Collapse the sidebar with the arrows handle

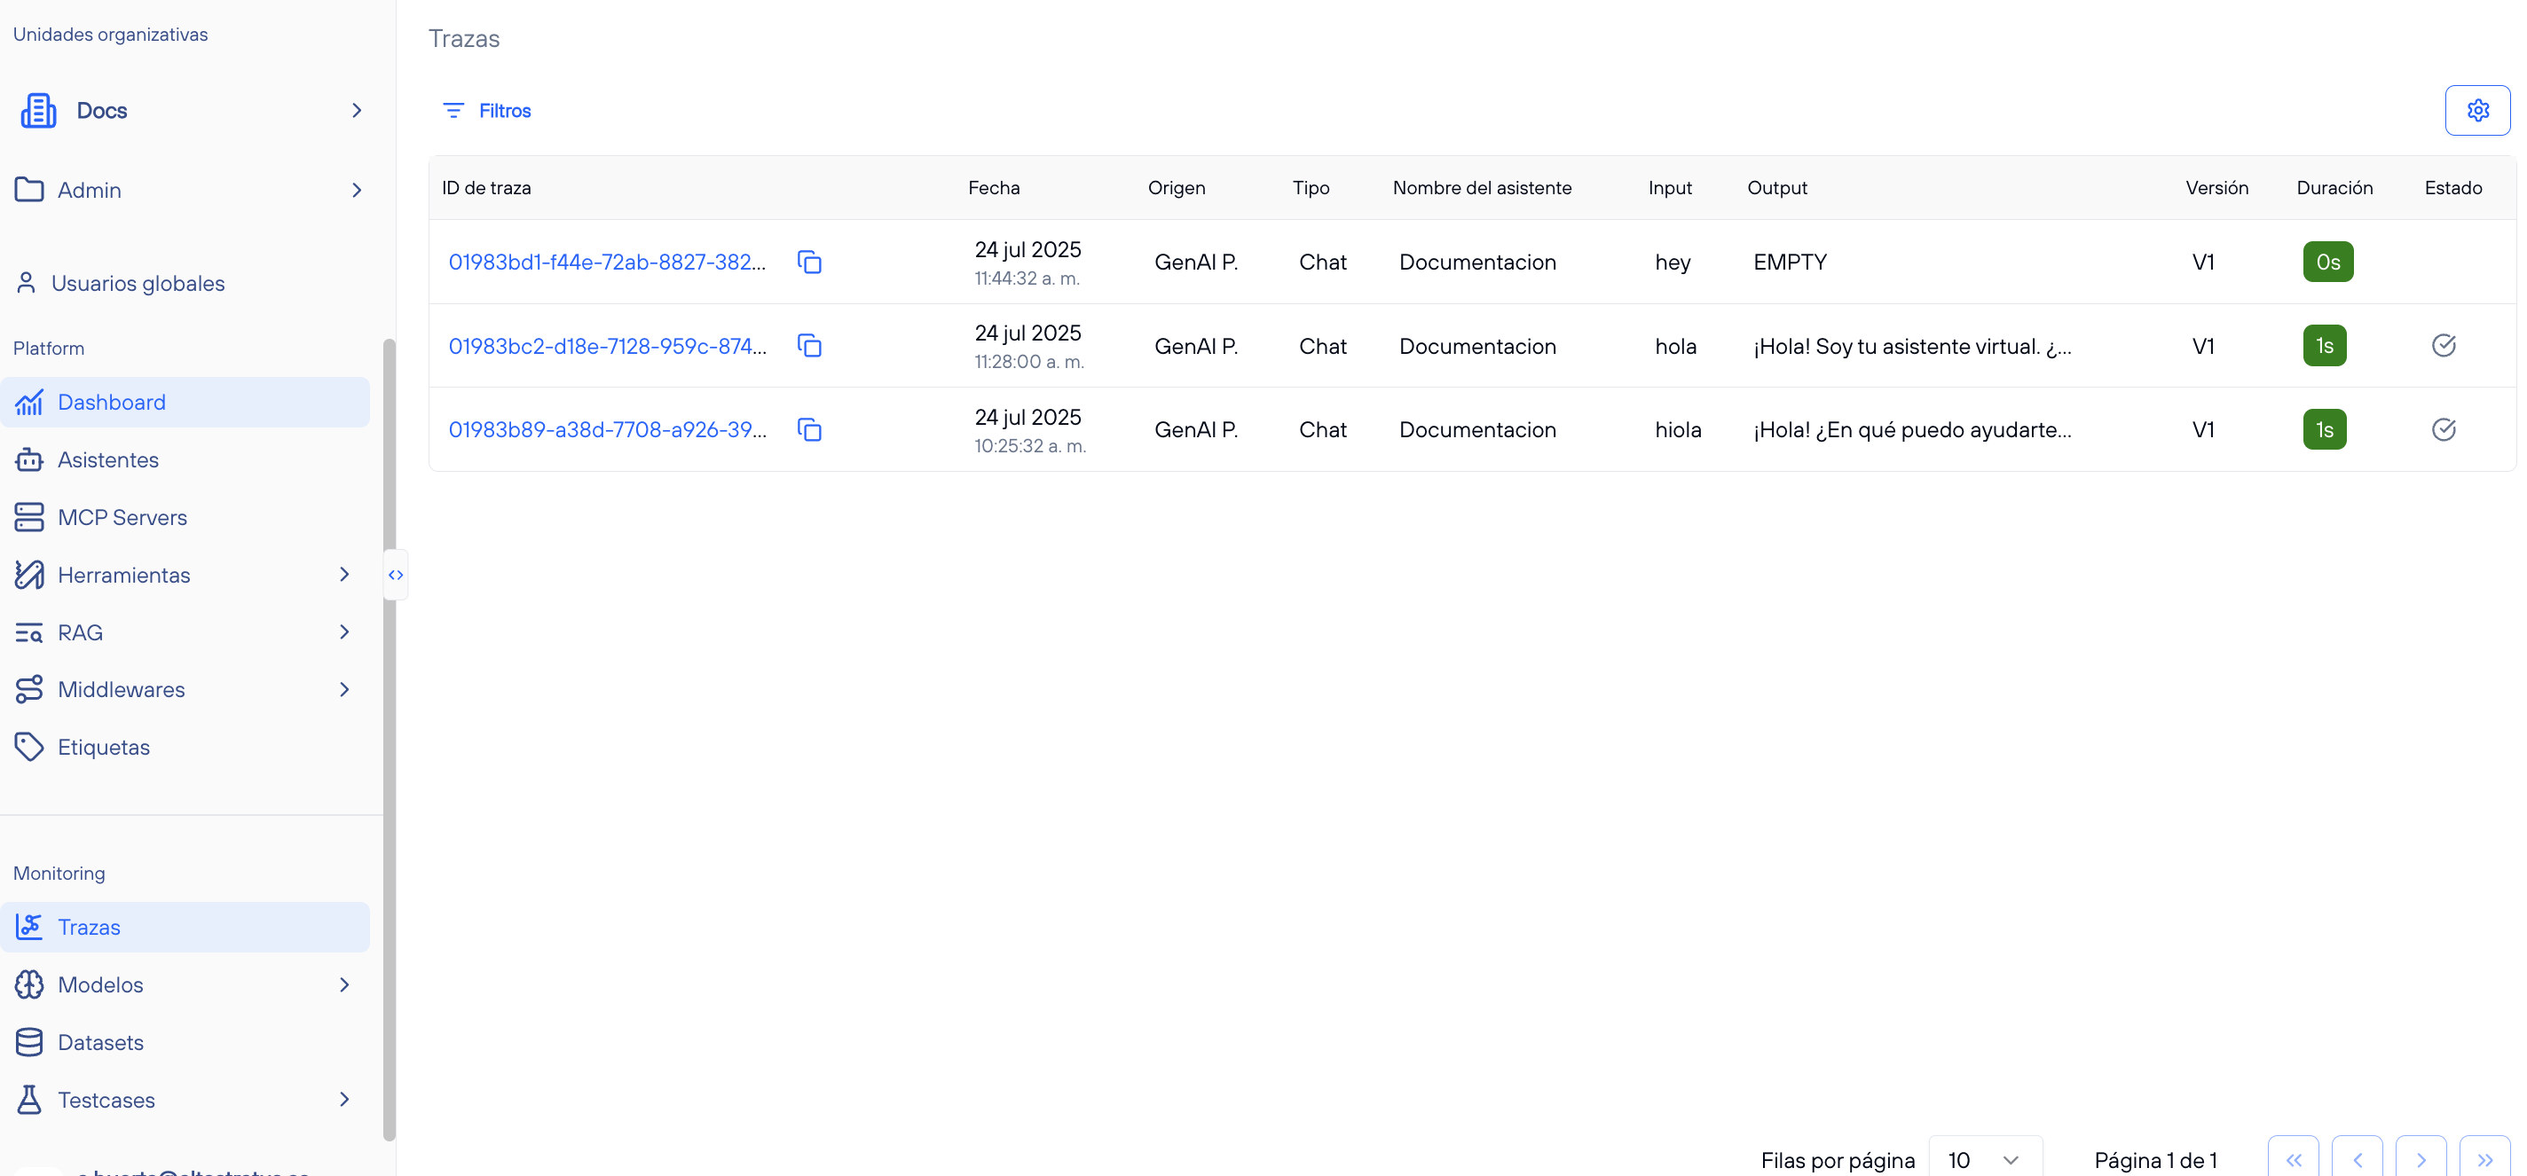396,575
